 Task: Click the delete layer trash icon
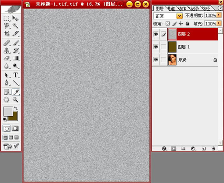pyautogui.click(x=213, y=149)
